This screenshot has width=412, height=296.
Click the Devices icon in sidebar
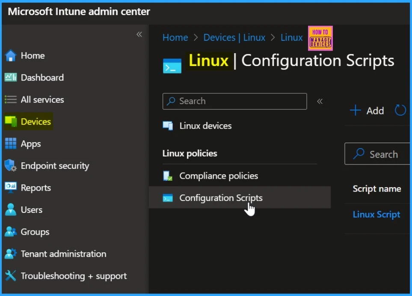tap(11, 122)
